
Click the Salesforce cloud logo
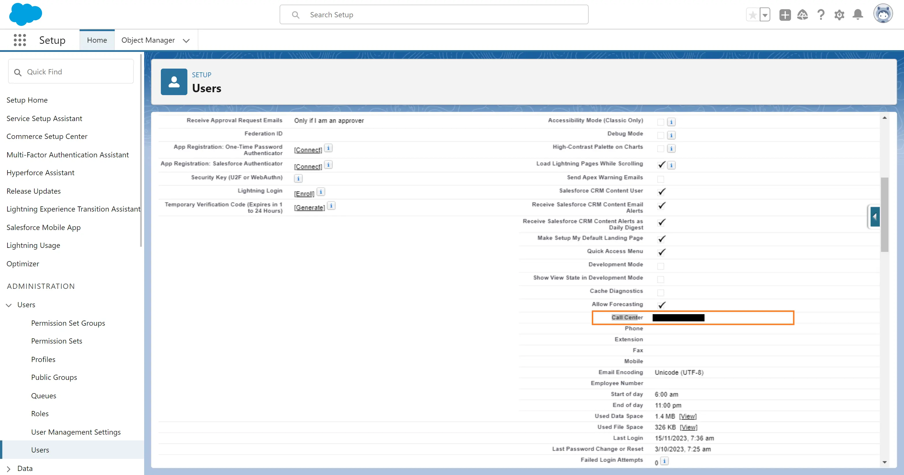click(25, 14)
